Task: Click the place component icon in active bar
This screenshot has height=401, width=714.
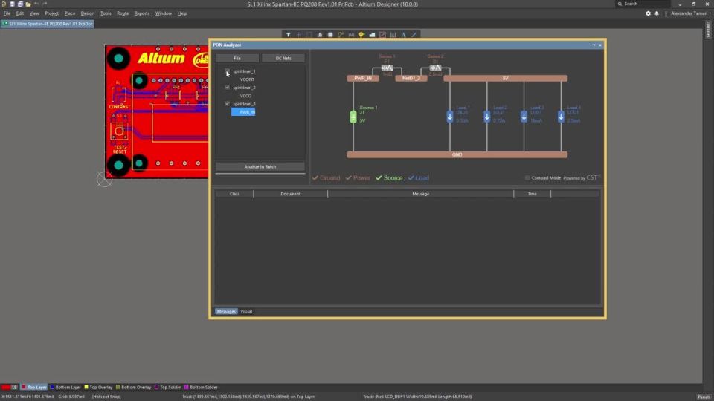Action: tap(330, 35)
